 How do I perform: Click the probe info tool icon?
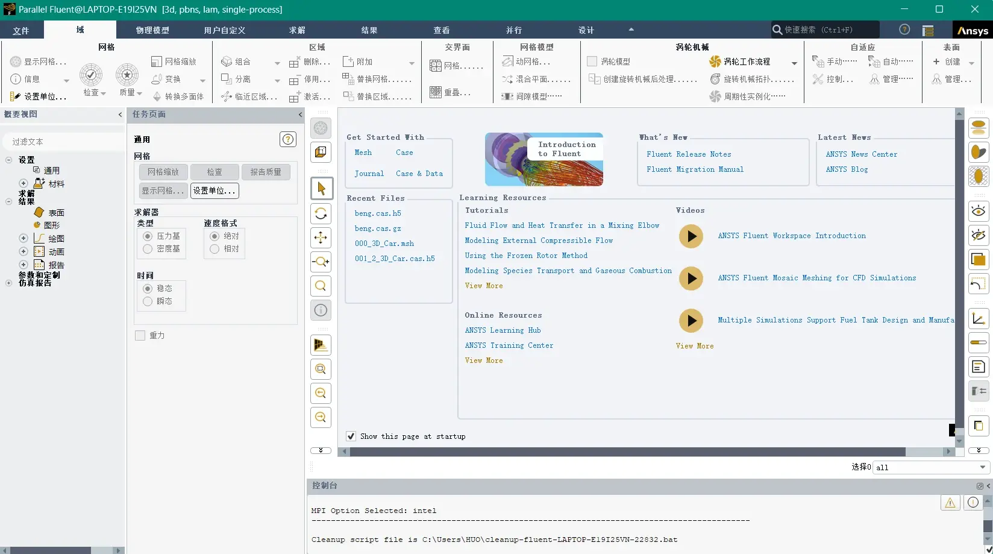tap(321, 310)
